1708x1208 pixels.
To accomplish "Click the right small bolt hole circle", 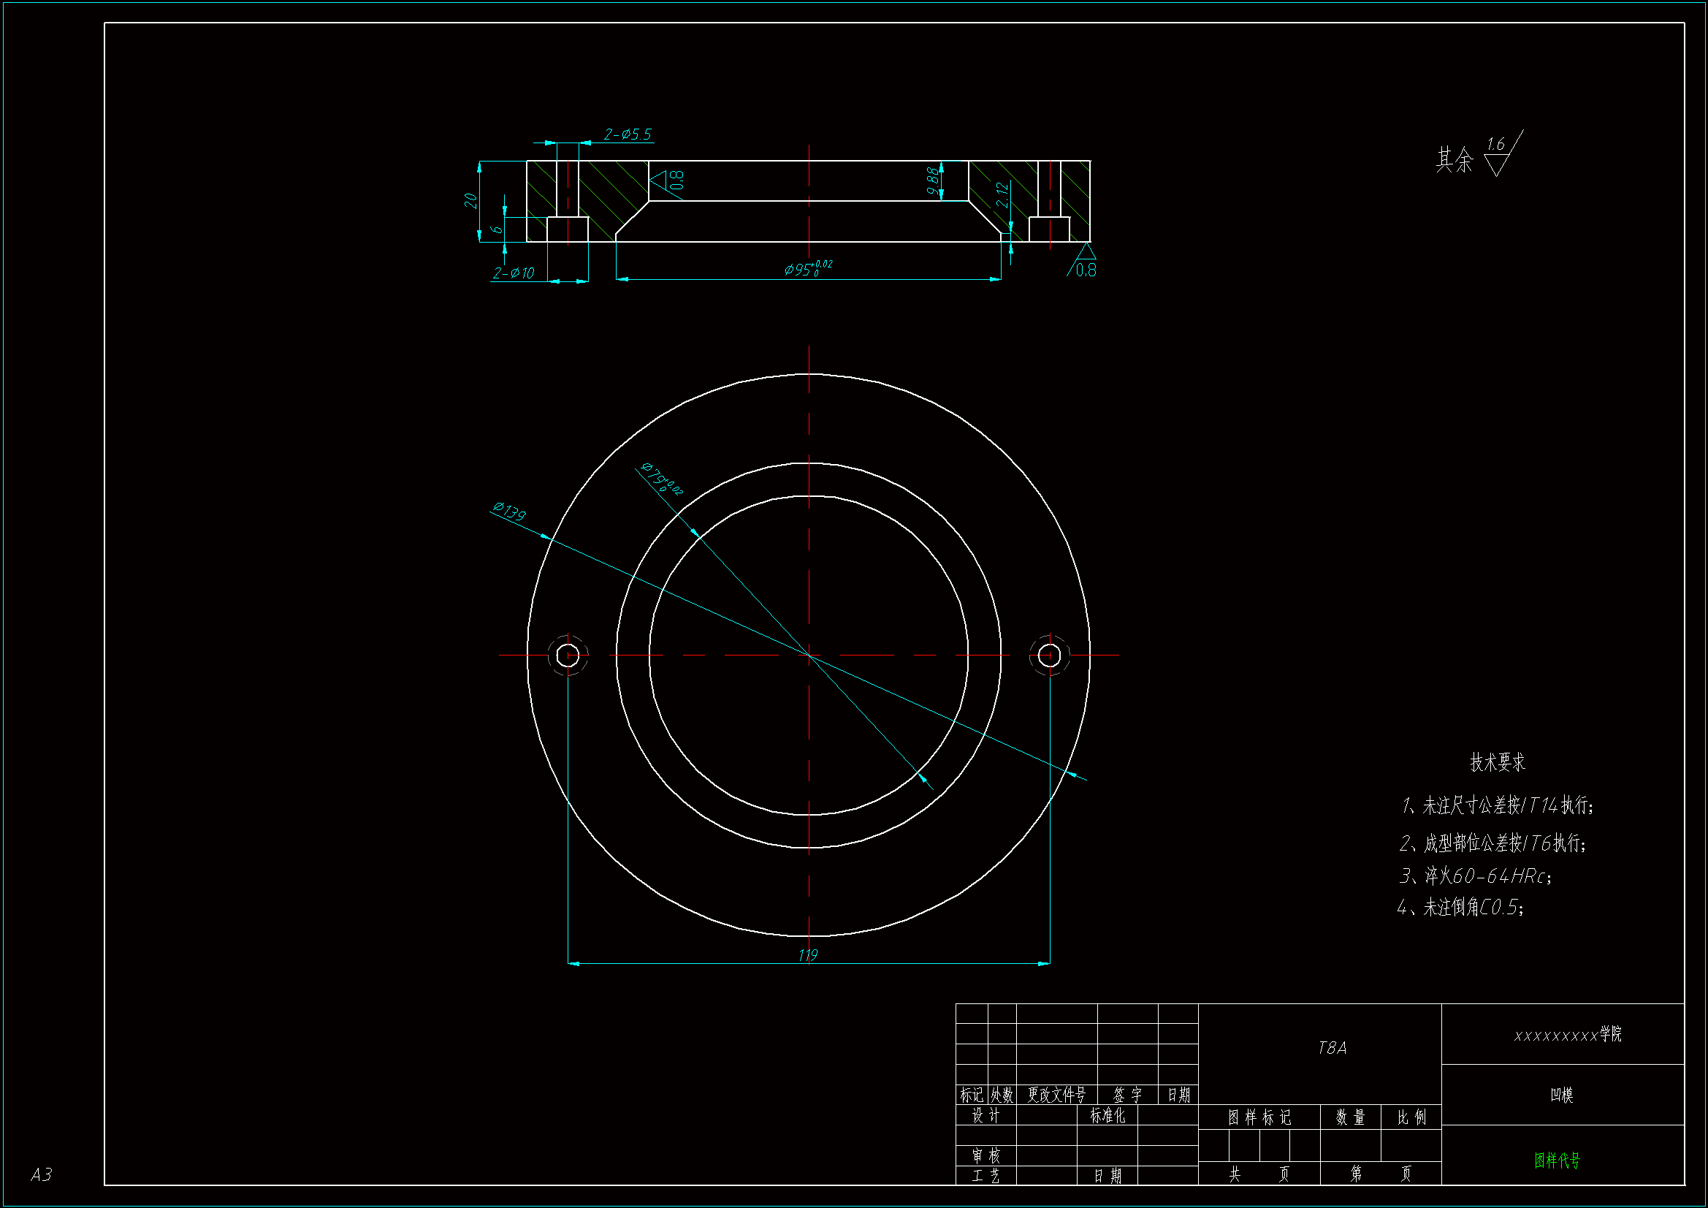I will [1049, 655].
